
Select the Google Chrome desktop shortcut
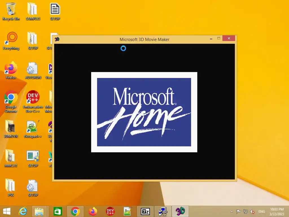coord(11,101)
